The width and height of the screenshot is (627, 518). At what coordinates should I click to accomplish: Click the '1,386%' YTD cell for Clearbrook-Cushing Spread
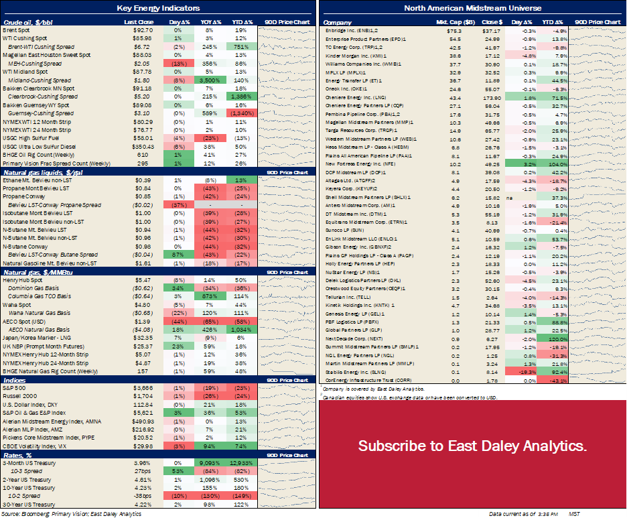(241, 96)
